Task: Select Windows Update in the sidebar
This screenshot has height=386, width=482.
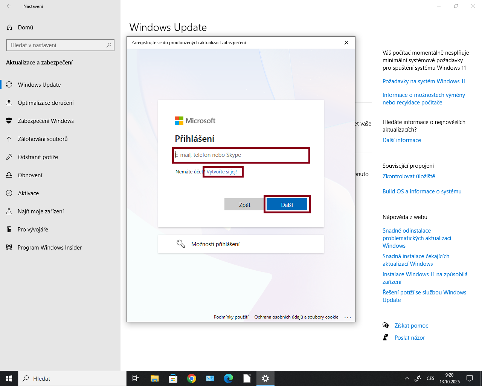Action: [60, 85]
